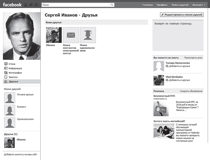Open Хотите знать английский? ad title
The image size is (210, 160).
169,121
